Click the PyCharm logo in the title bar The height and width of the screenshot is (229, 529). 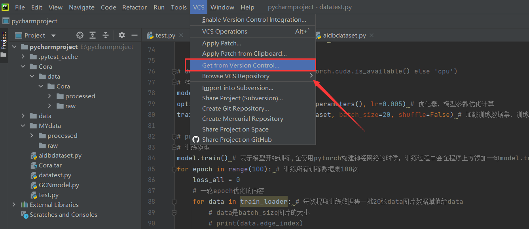5,7
